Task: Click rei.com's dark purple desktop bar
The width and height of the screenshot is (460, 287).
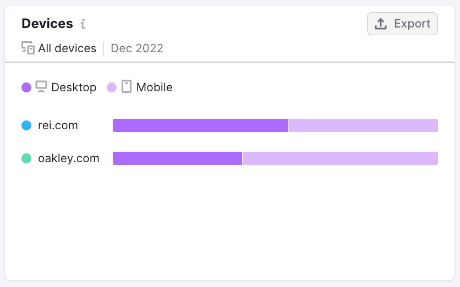Action: point(201,125)
